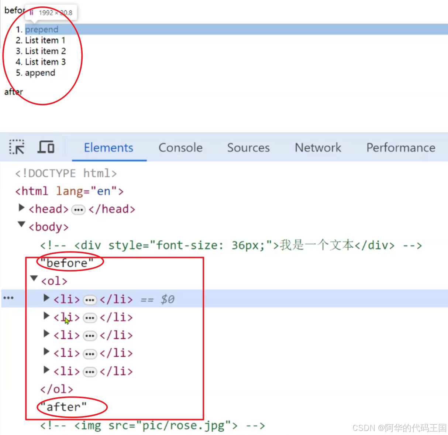Select the commented img src line
The width and height of the screenshot is (448, 435).
(153, 425)
